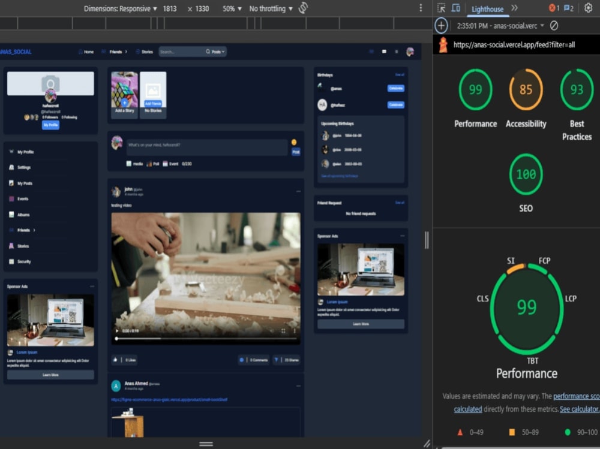Open the Dimensions Responsive dropdown
This screenshot has width=600, height=449.
tap(120, 8)
